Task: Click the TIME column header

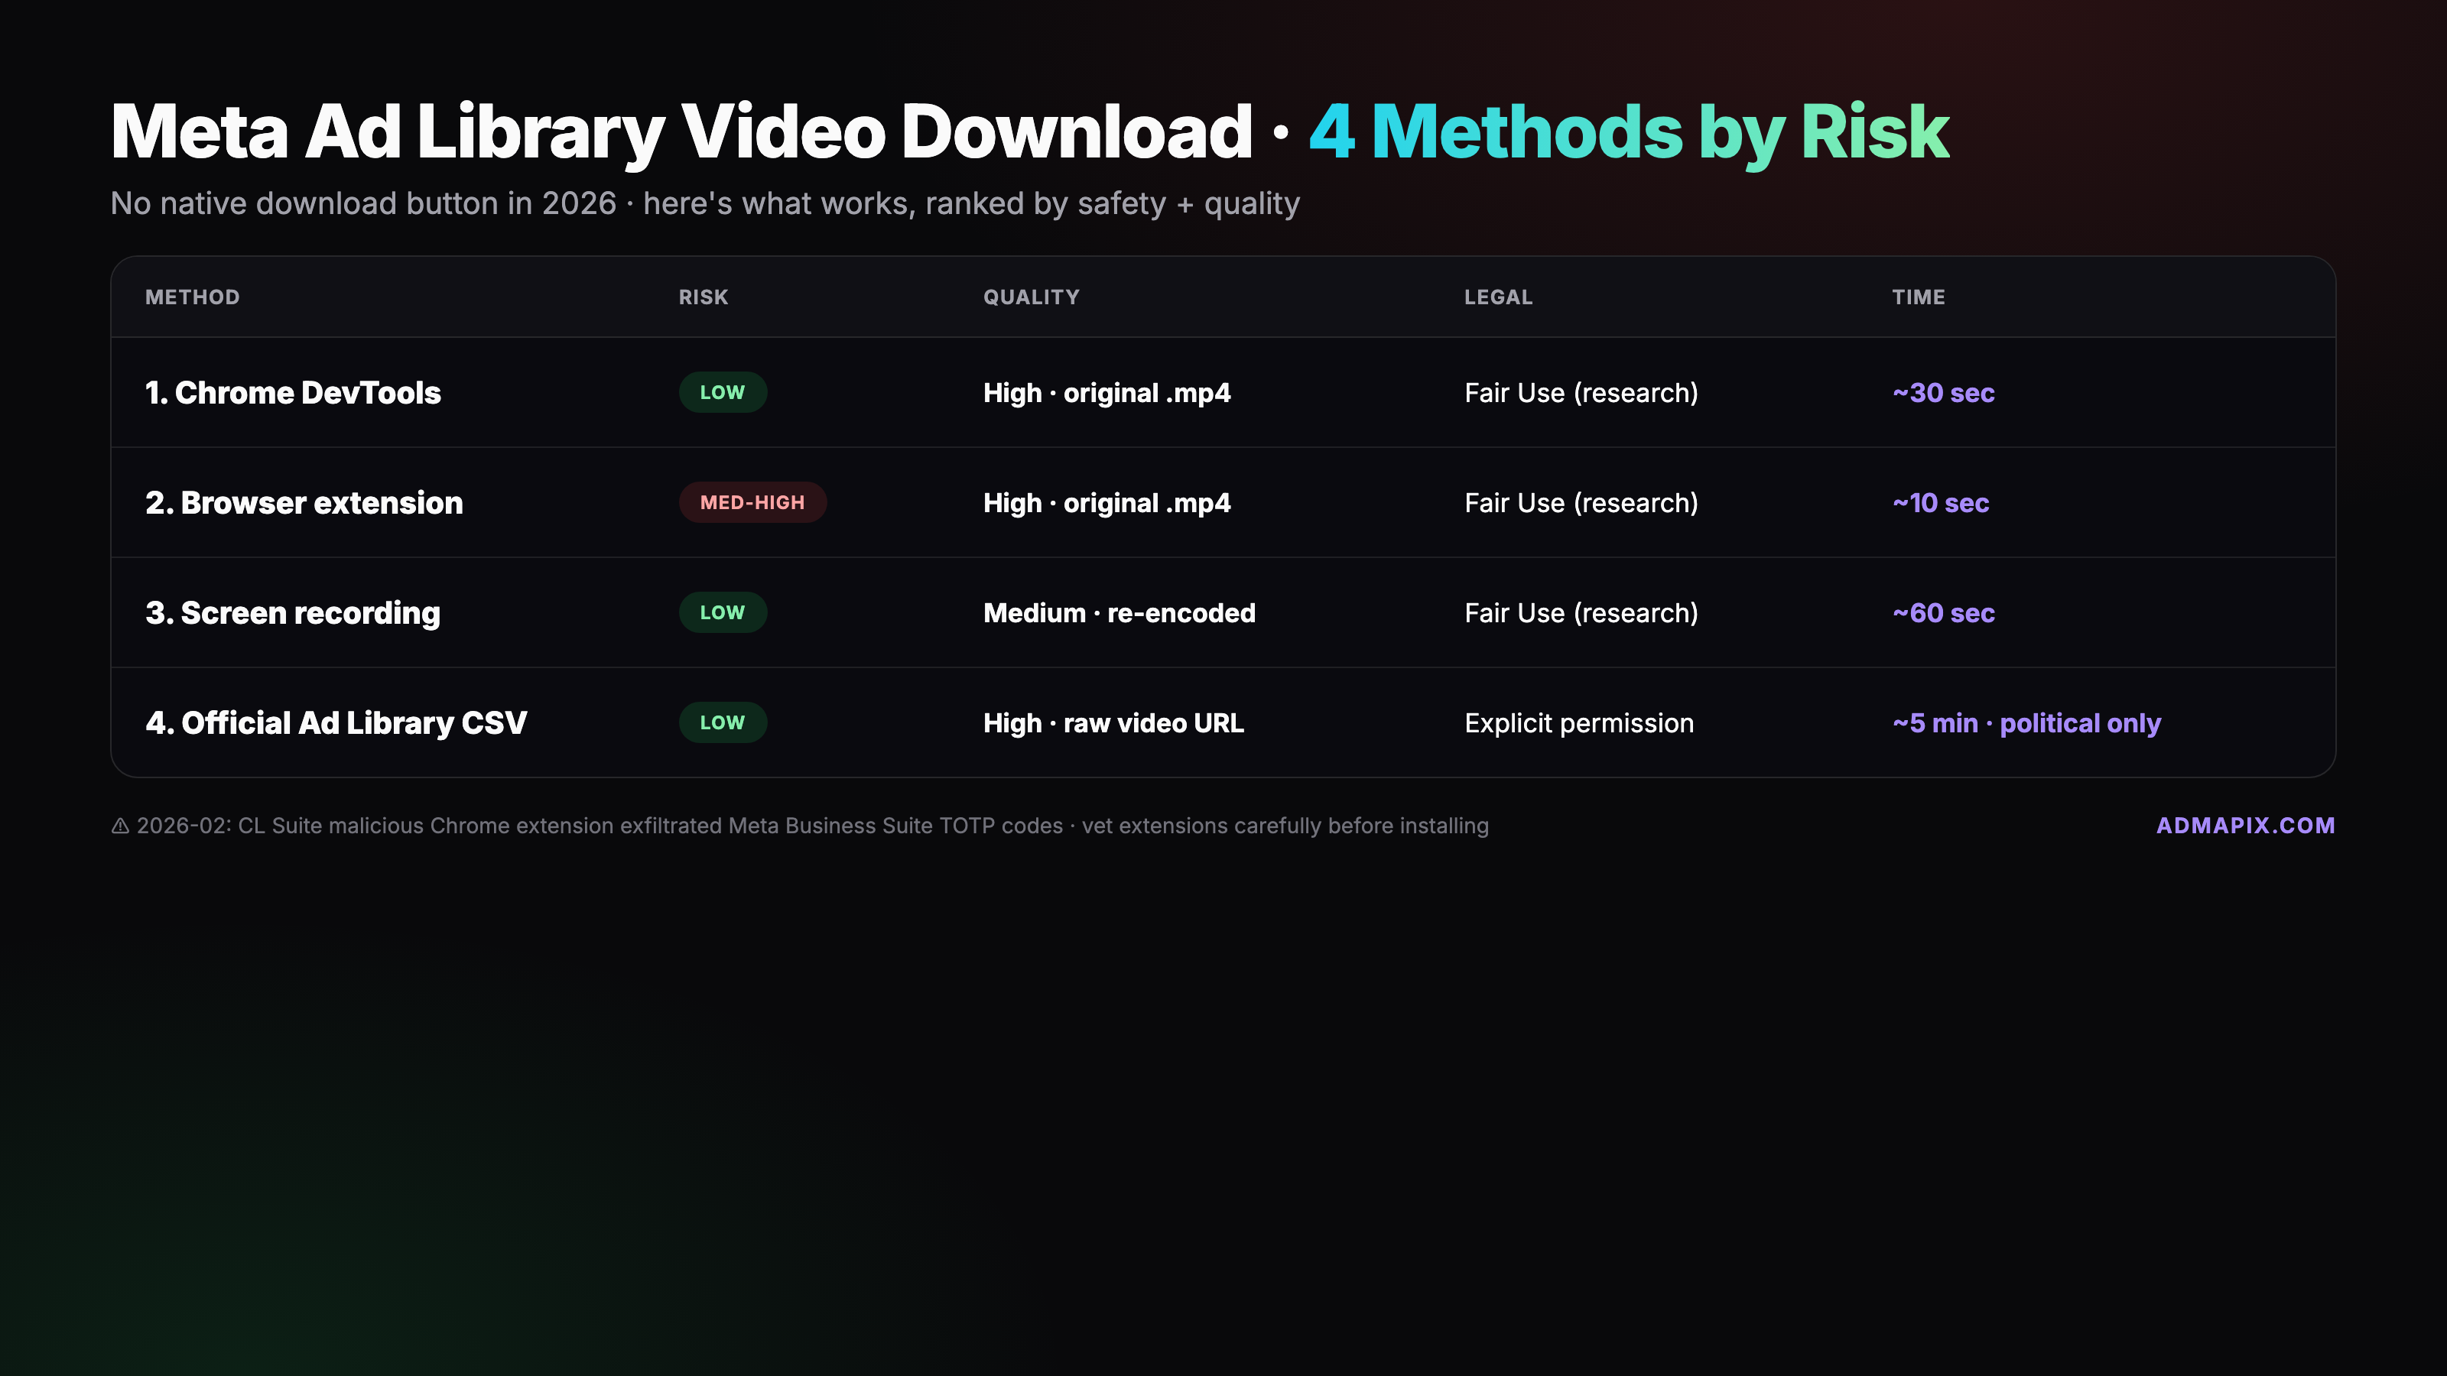Action: click(x=1919, y=297)
